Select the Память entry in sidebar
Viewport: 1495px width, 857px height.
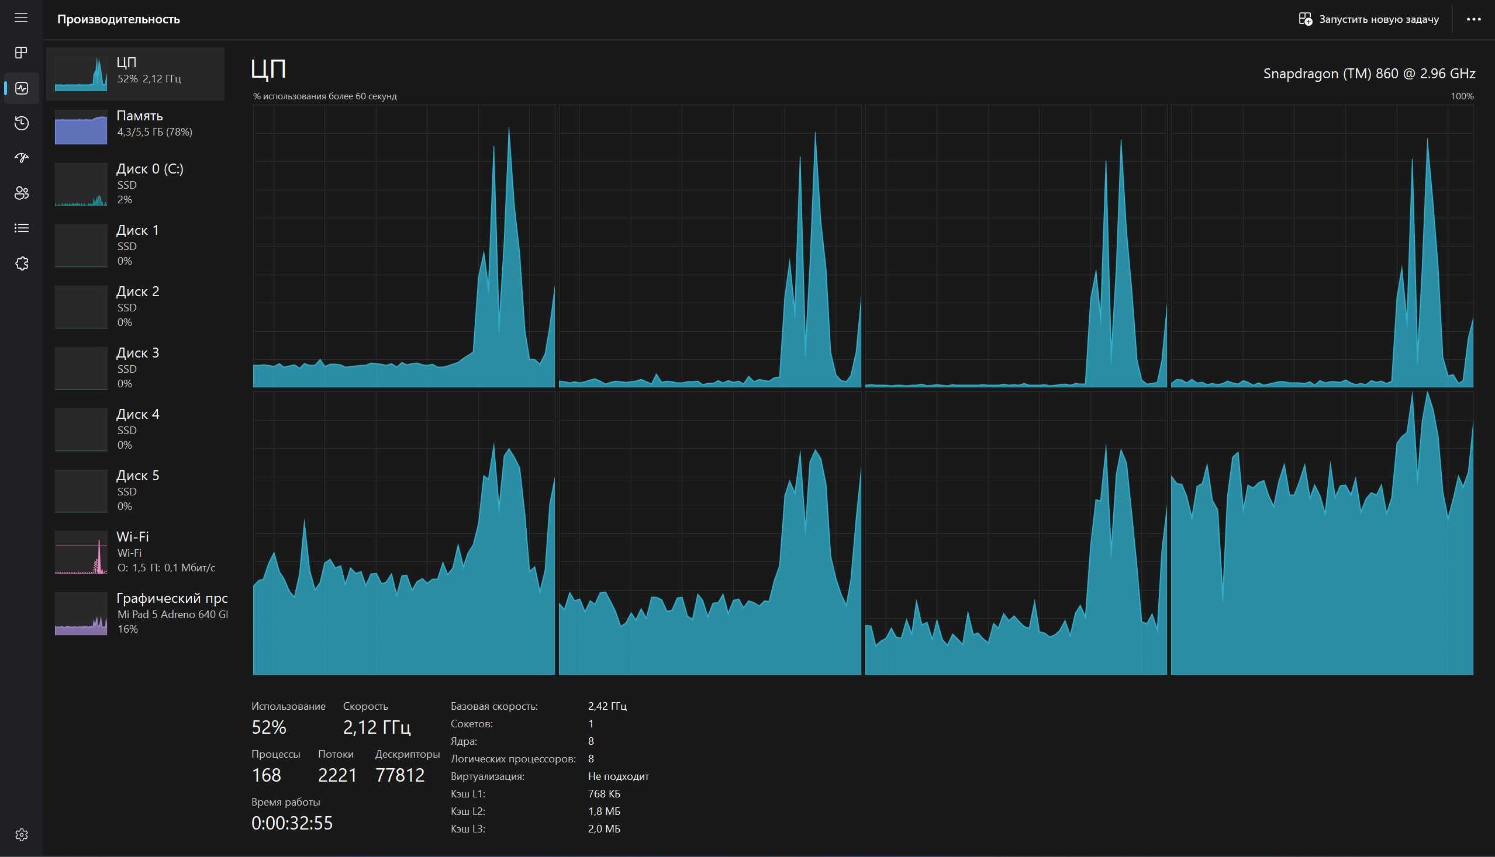135,126
